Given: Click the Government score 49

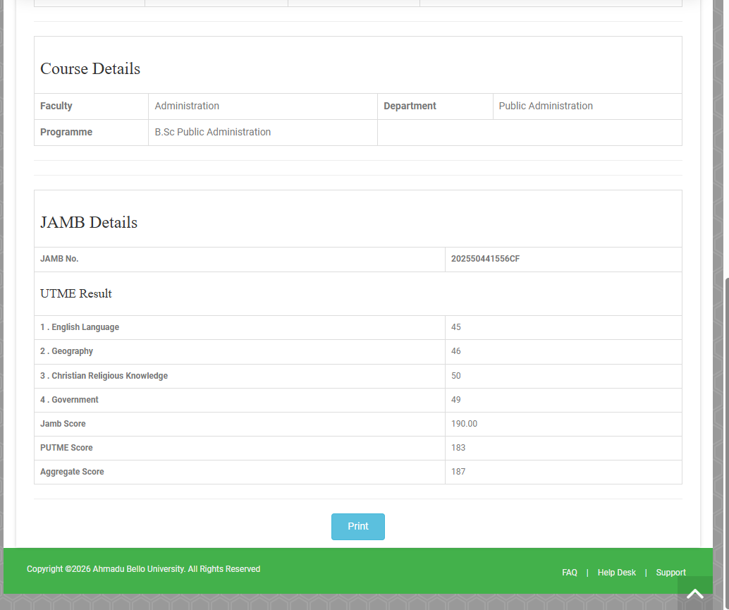Looking at the screenshot, I should 456,400.
